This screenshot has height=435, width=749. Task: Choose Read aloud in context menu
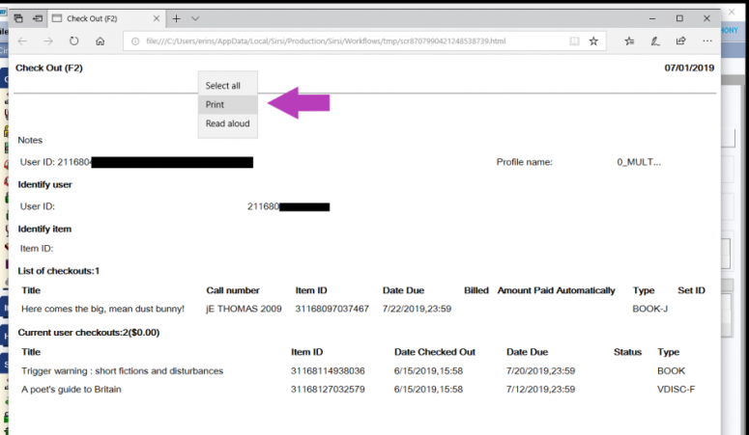click(x=228, y=123)
